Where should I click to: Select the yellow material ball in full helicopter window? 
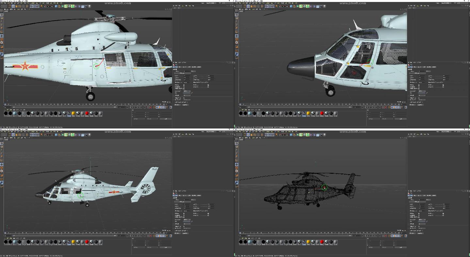click(73, 242)
